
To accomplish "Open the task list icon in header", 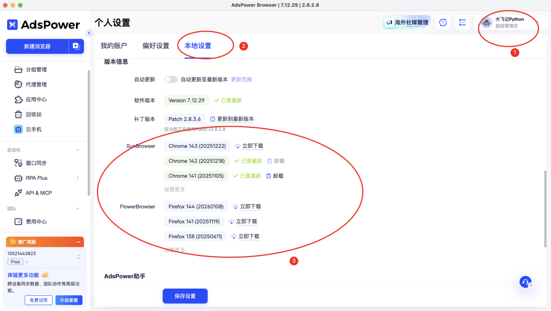I will tap(462, 22).
